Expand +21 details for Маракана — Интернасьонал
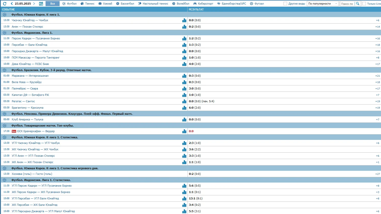 click(x=377, y=76)
